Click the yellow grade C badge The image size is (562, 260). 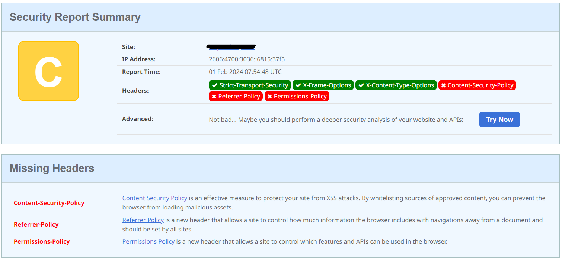tap(48, 71)
